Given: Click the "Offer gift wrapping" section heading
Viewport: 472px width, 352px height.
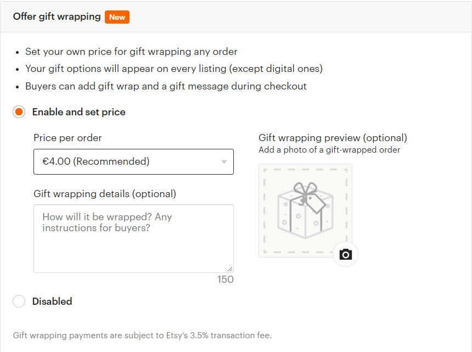Looking at the screenshot, I should pos(57,16).
